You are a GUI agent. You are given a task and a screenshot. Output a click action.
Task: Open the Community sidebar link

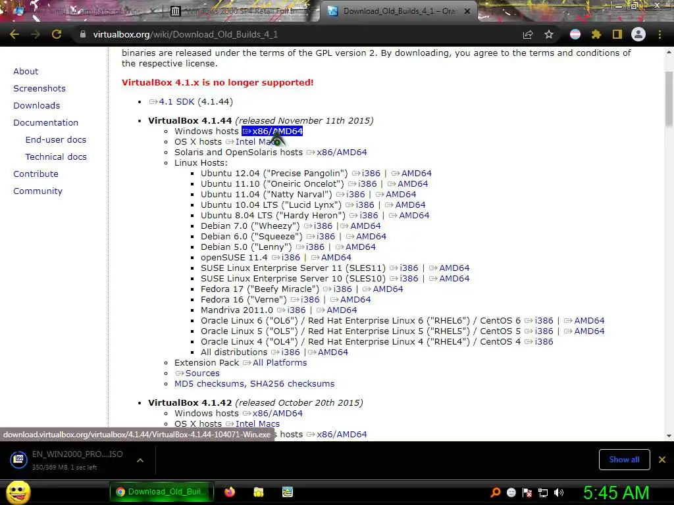coord(38,191)
